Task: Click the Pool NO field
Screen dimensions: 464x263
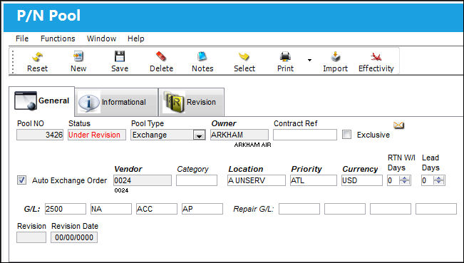Action: click(x=40, y=135)
